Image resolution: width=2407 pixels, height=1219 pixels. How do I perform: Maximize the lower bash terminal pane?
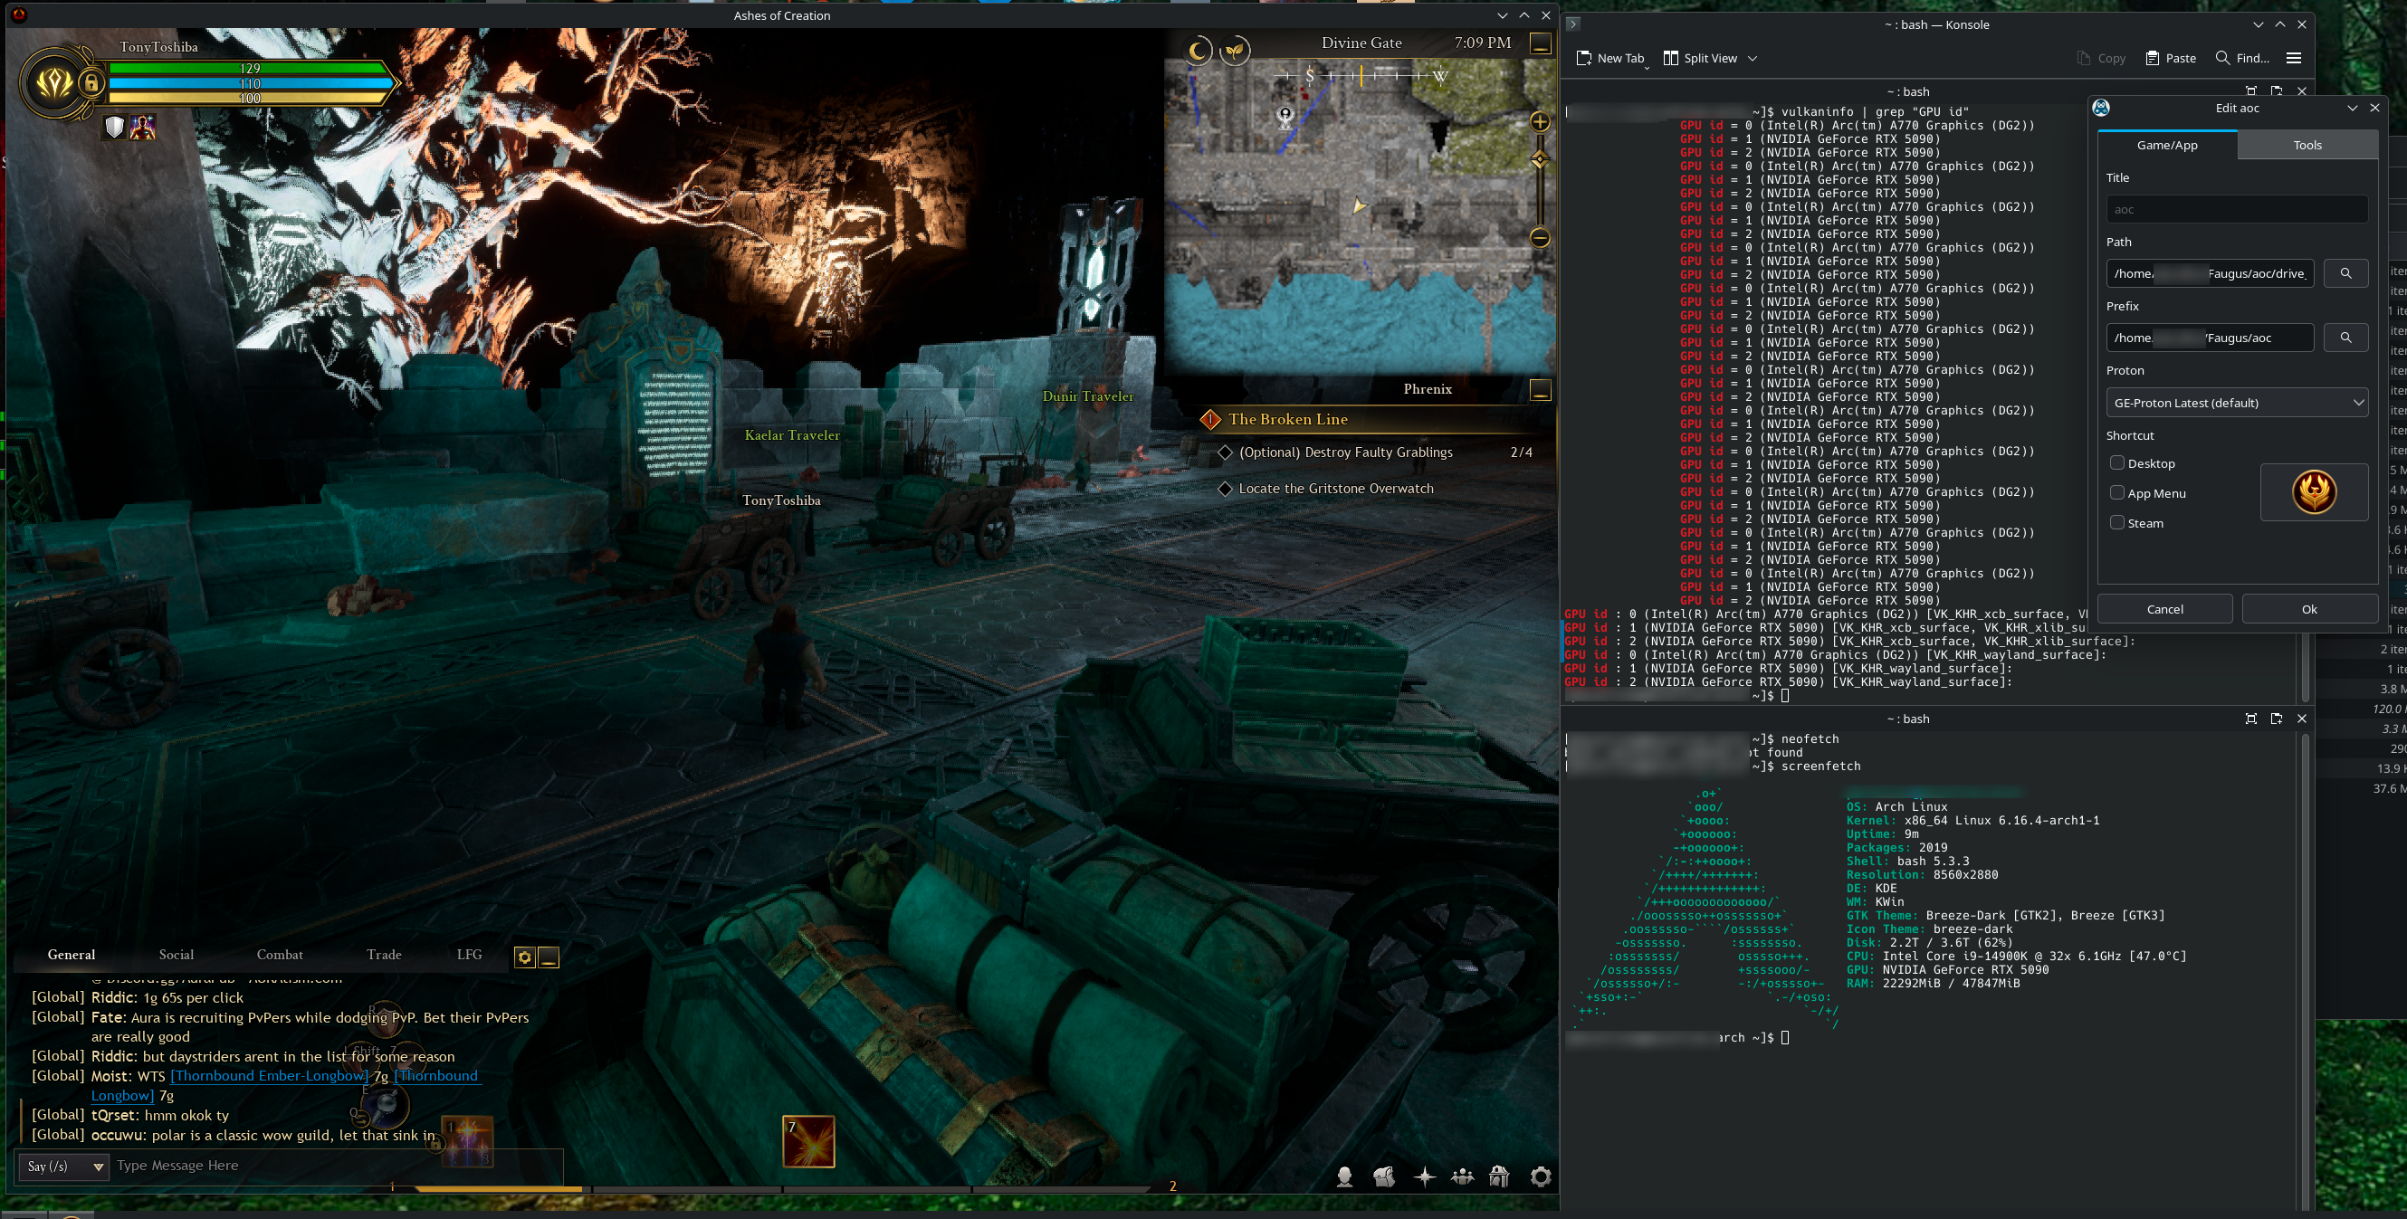[x=2251, y=719]
